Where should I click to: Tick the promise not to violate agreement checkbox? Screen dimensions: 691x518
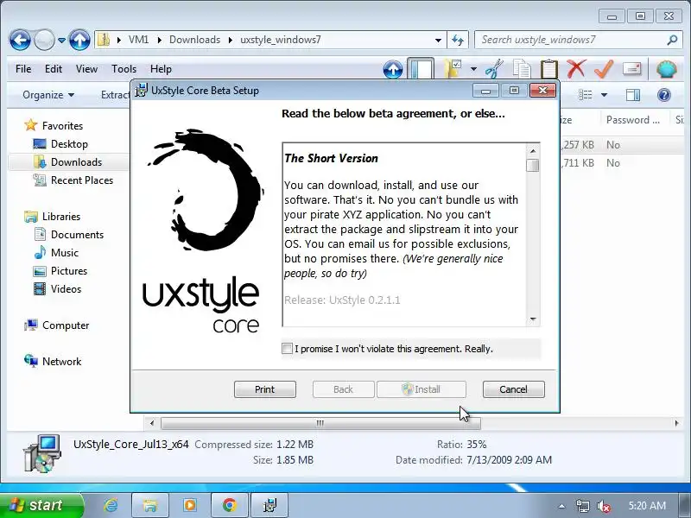coord(287,349)
